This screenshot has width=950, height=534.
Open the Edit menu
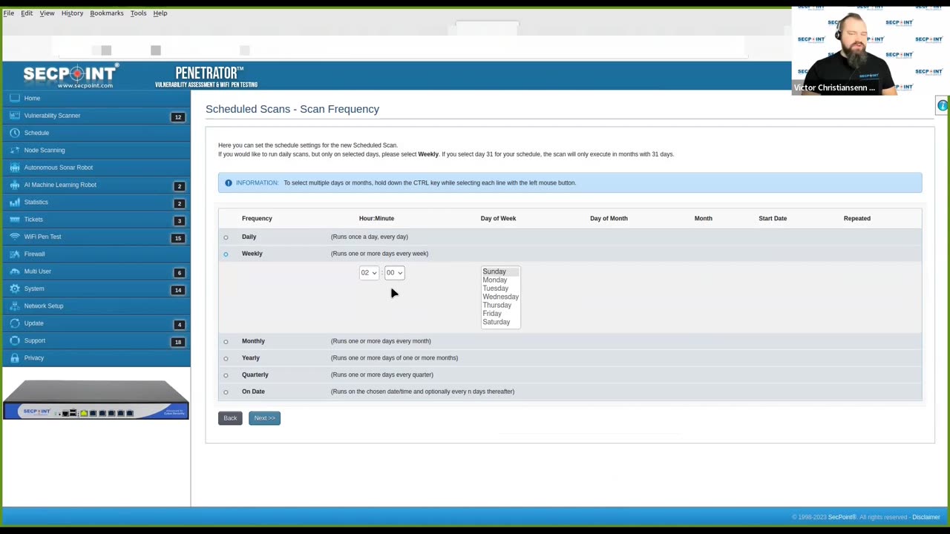click(x=27, y=13)
